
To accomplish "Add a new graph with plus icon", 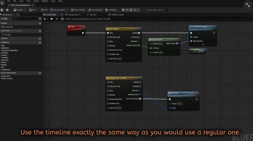I will [40, 23].
